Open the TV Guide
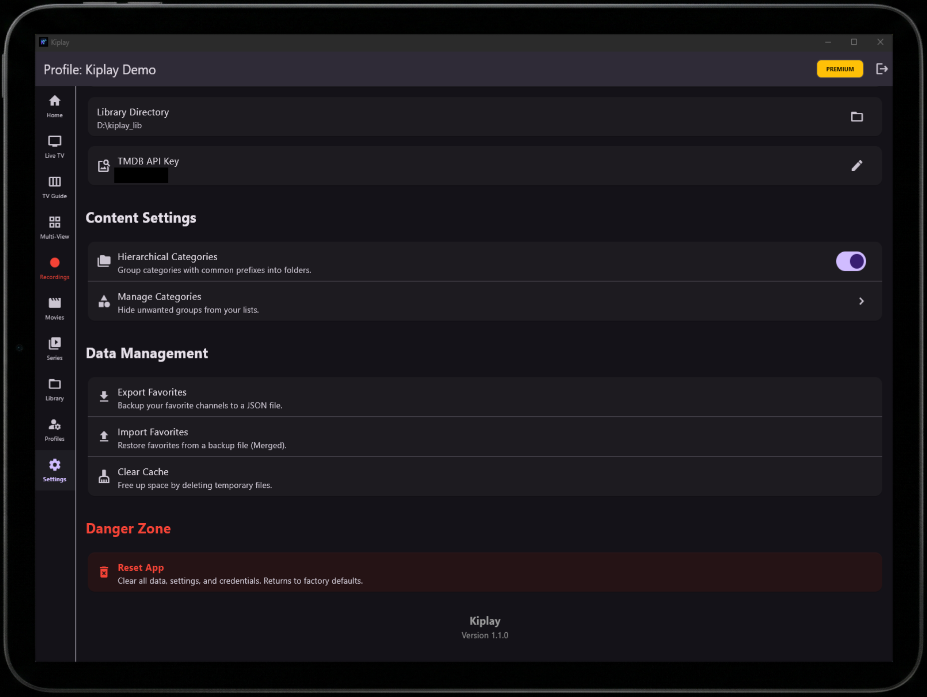 click(x=54, y=187)
